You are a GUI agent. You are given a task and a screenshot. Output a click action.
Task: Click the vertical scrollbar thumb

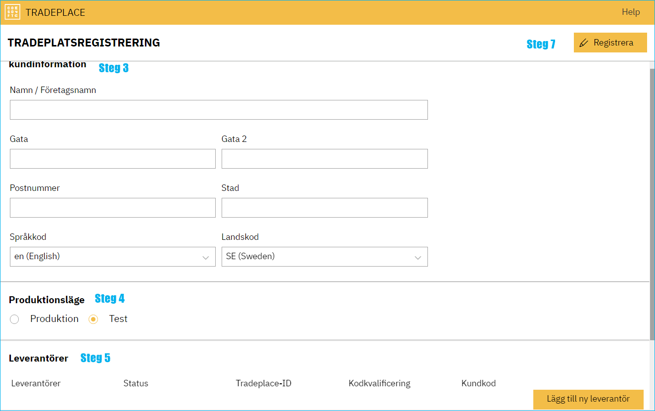[652, 204]
